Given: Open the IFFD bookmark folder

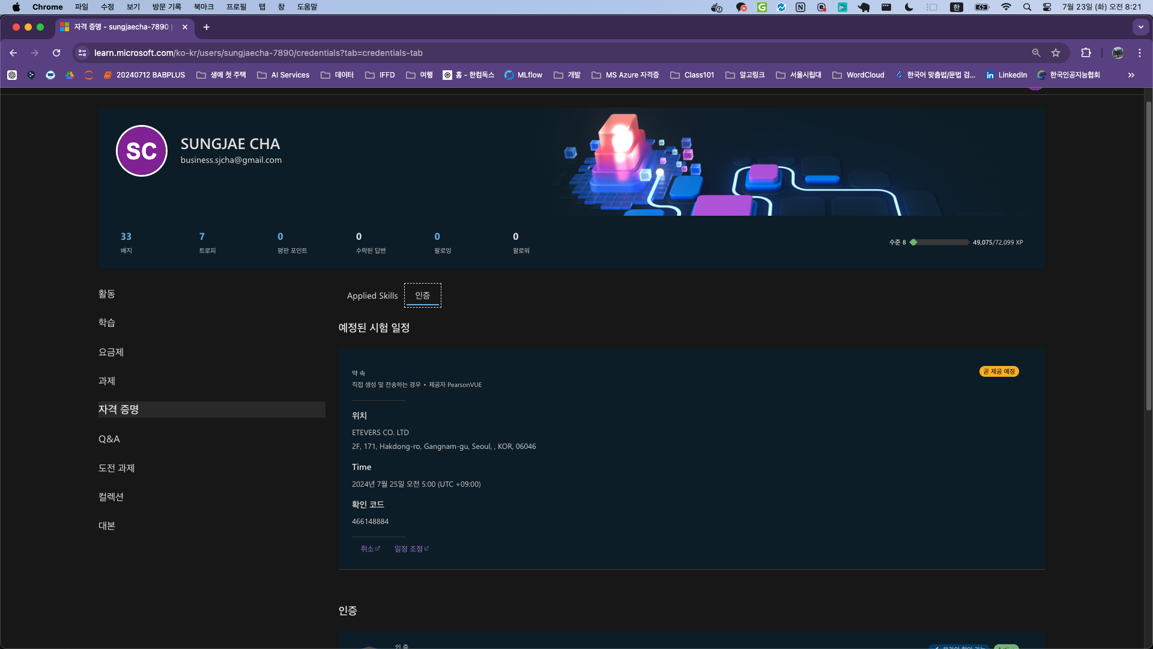Looking at the screenshot, I should click(x=380, y=75).
